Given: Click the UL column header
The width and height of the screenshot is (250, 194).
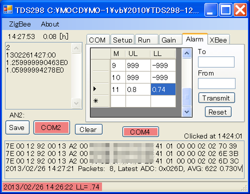Looking at the screenshot, I should (138, 53).
